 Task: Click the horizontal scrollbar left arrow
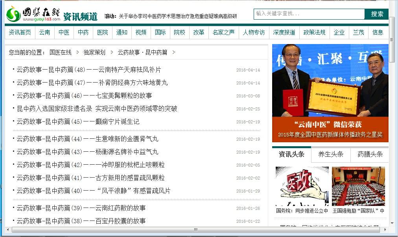pos(8,230)
